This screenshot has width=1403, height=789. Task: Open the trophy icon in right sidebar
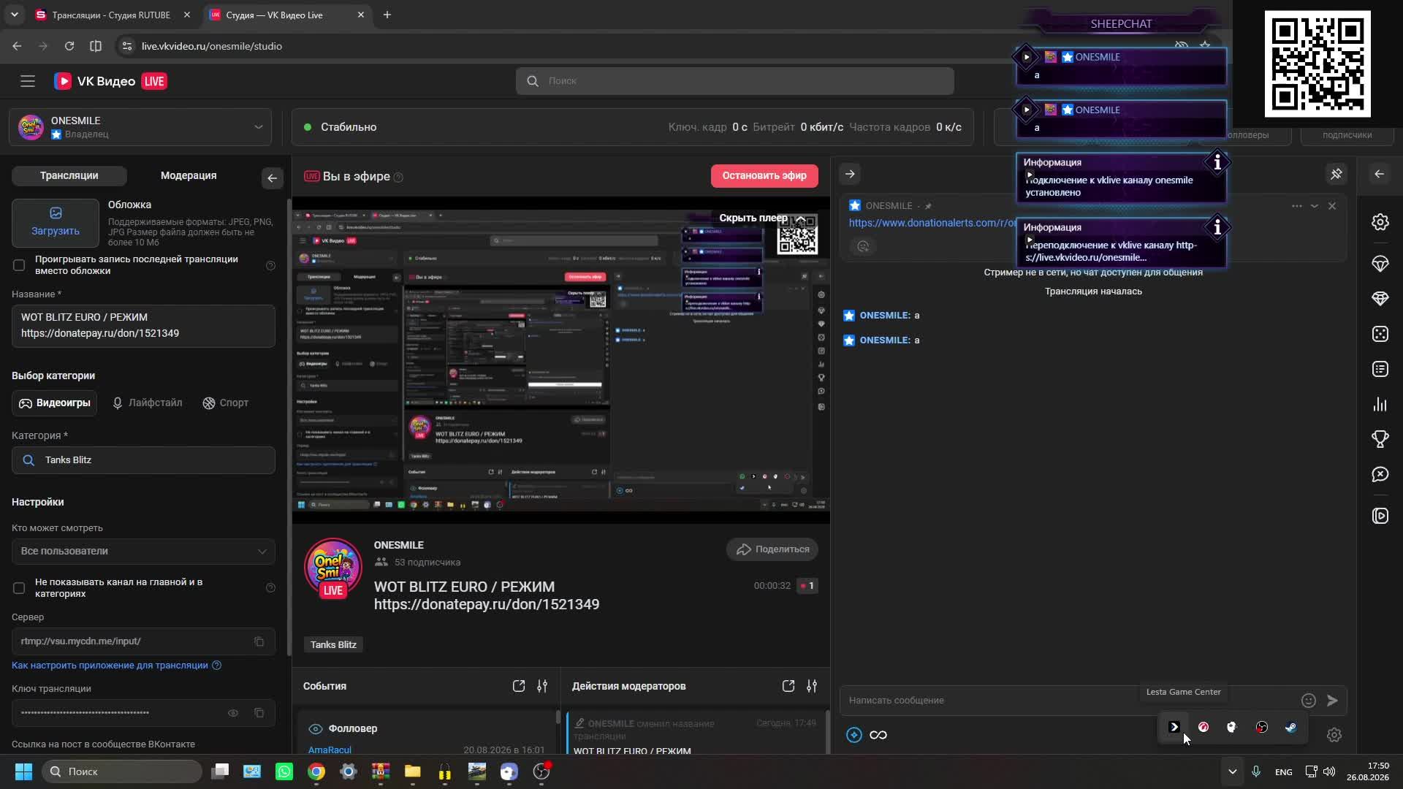(x=1380, y=439)
